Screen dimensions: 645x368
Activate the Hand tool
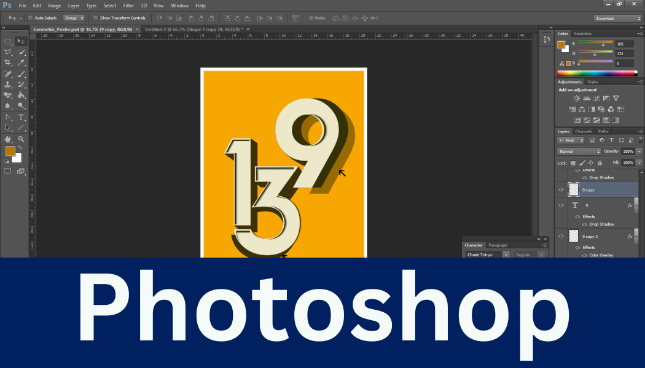coord(8,139)
